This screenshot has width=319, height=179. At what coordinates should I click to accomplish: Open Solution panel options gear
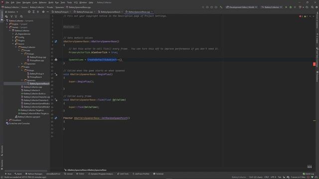[x=43, y=12]
